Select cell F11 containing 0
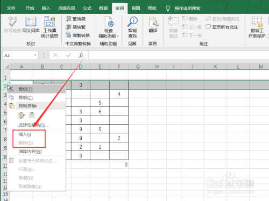Viewport: 269px width, 201px height. tap(119, 164)
